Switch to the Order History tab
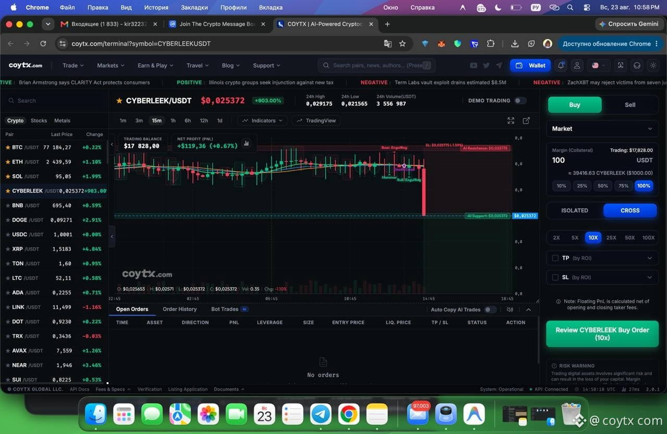The width and height of the screenshot is (667, 434). (180, 309)
